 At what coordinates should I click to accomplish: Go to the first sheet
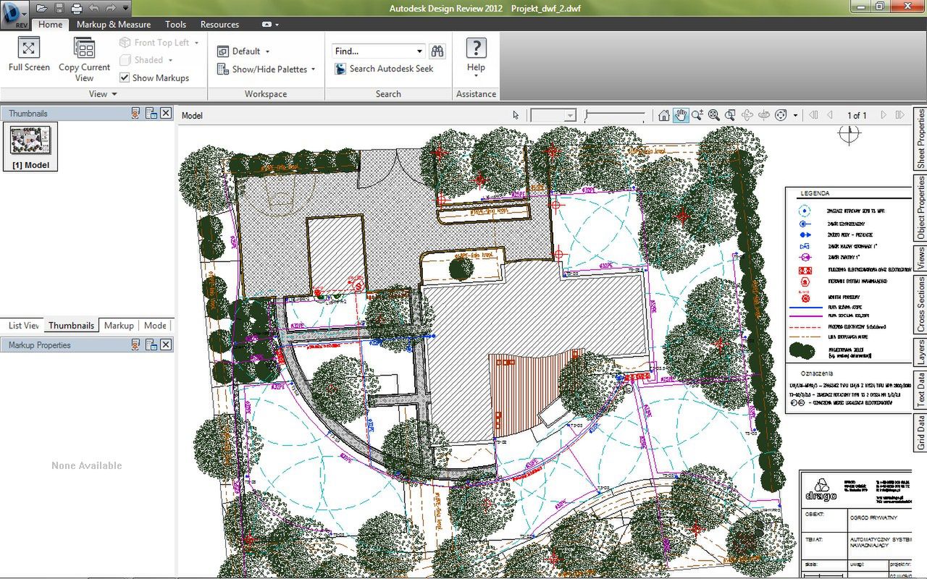tap(814, 115)
